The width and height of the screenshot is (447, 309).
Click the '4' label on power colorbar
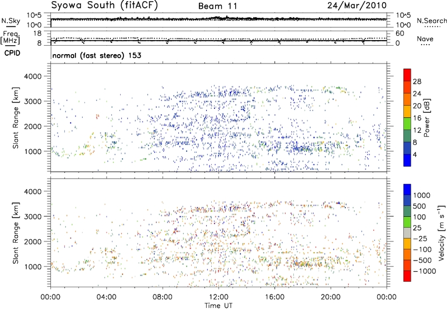415,155
